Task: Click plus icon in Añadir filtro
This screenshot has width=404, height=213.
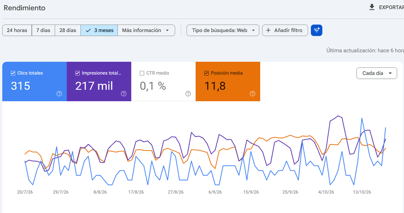Action: [268, 30]
